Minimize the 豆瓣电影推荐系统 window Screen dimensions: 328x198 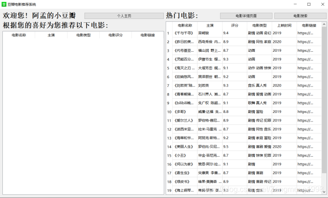tap(295, 4)
